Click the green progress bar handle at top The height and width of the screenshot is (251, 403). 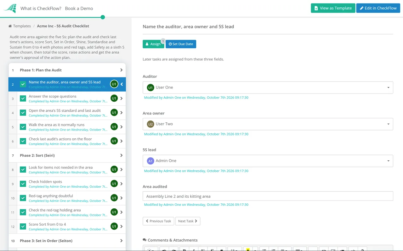point(103,17)
